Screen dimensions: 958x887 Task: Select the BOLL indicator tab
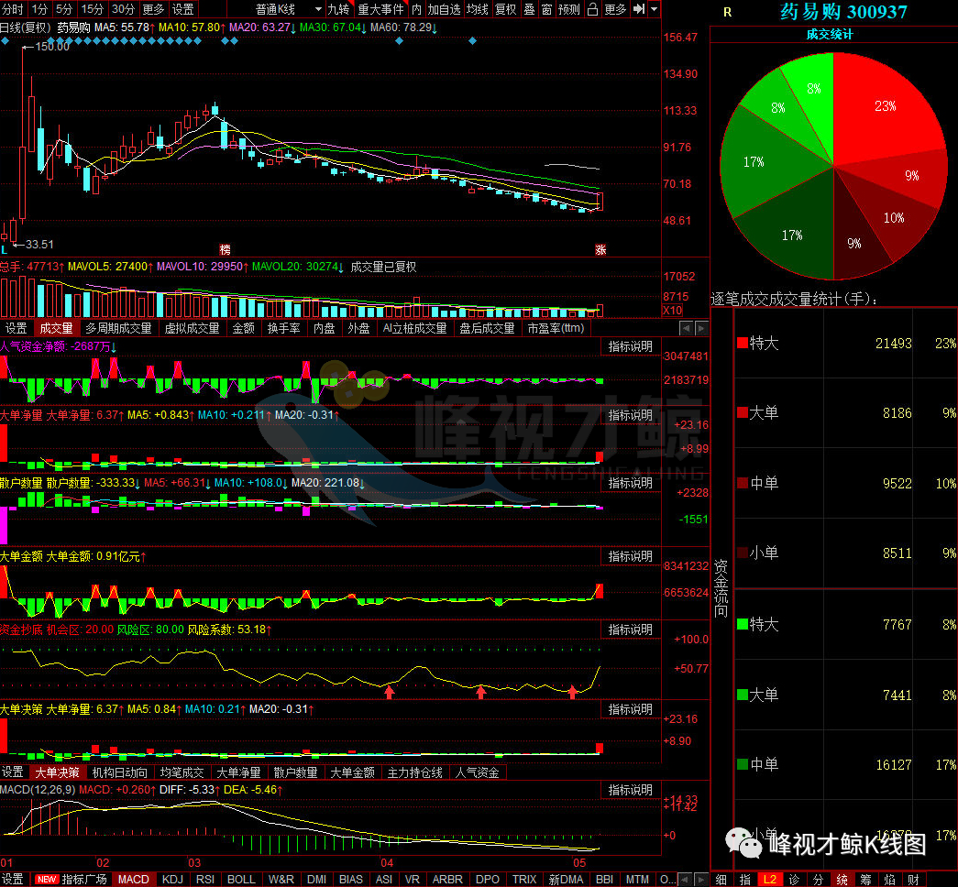click(x=241, y=880)
